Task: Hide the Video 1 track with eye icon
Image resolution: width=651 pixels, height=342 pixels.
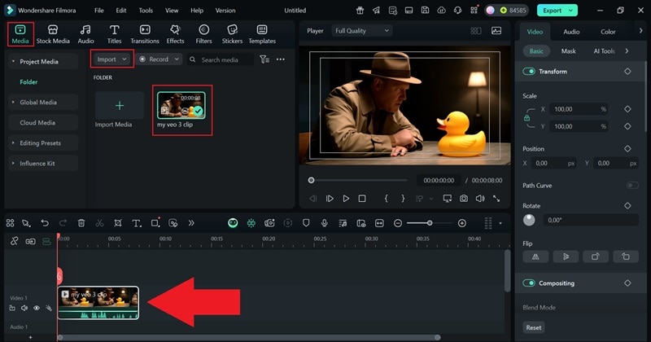Action: [x=37, y=308]
